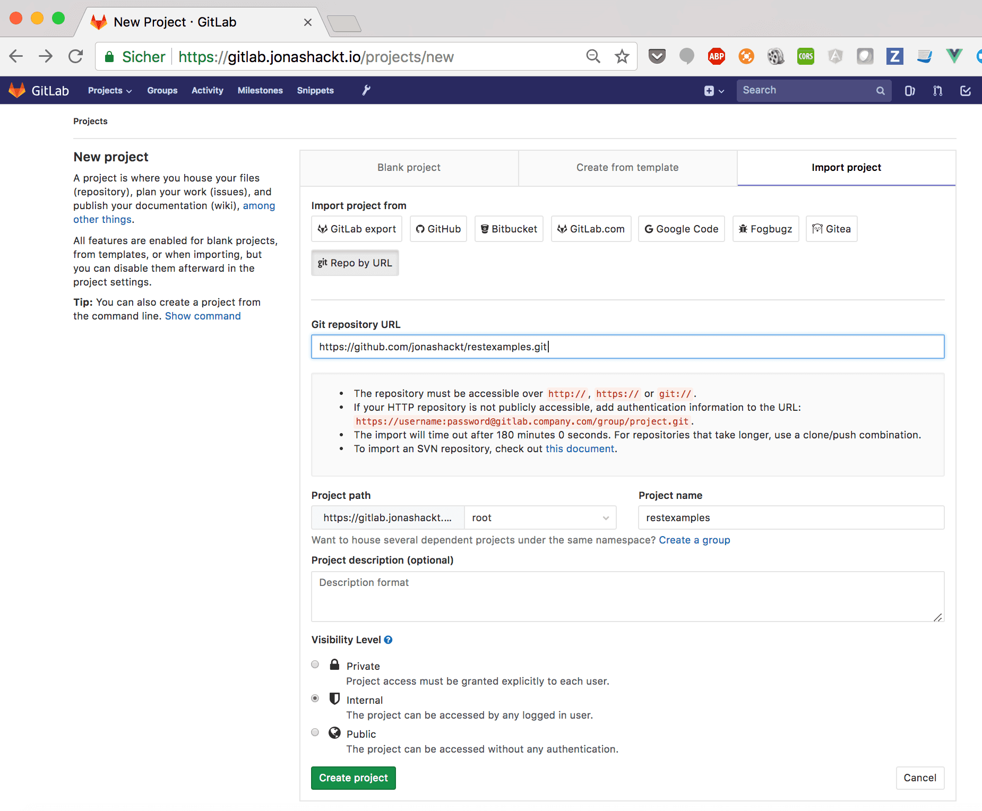Click the admin area wrench icon
Screen dimensions: 982x811
(x=366, y=90)
